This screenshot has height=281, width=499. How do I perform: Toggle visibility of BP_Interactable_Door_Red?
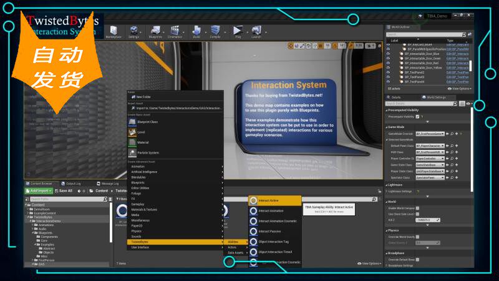[x=388, y=63]
